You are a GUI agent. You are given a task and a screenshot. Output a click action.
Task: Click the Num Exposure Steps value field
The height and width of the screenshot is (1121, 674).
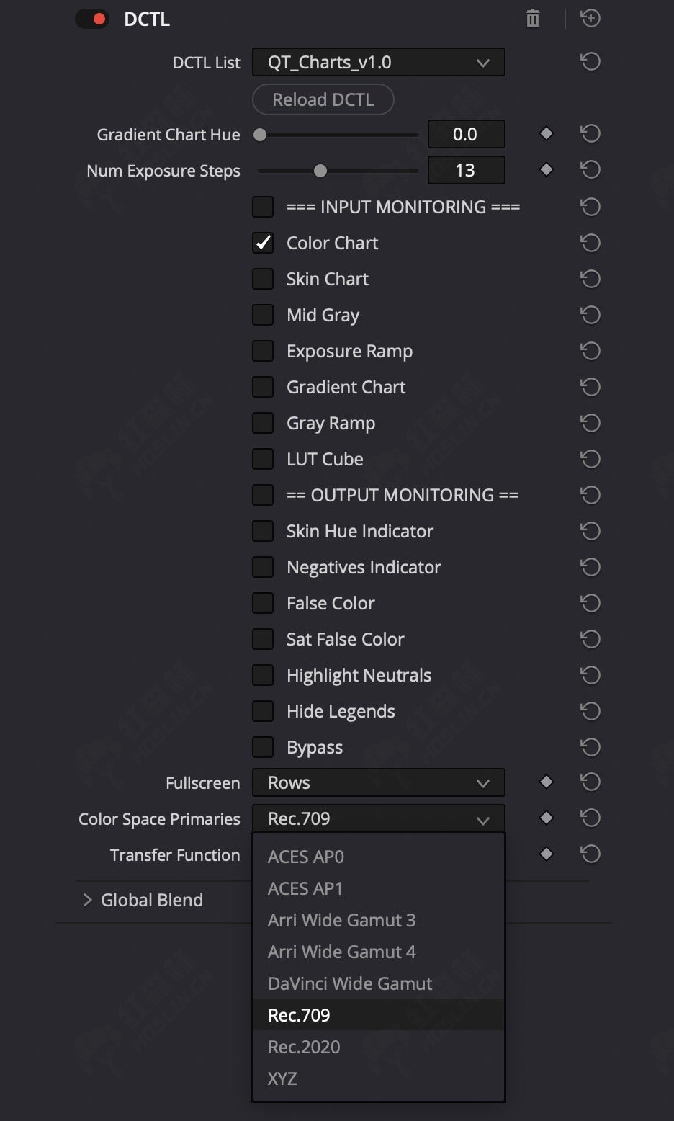coord(466,170)
